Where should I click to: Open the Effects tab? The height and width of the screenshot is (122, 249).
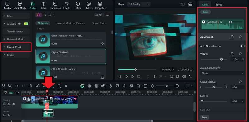pos(67,6)
